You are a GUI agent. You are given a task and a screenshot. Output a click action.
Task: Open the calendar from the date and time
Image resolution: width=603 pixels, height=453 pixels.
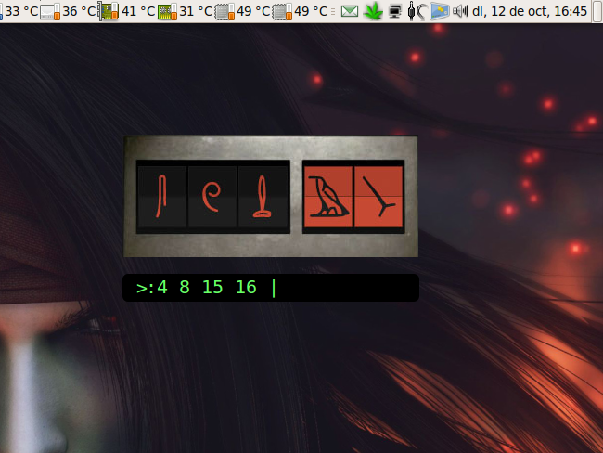pos(530,11)
